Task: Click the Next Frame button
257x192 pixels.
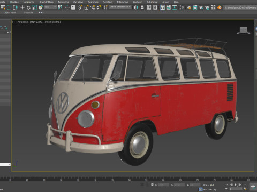Action: (240, 185)
